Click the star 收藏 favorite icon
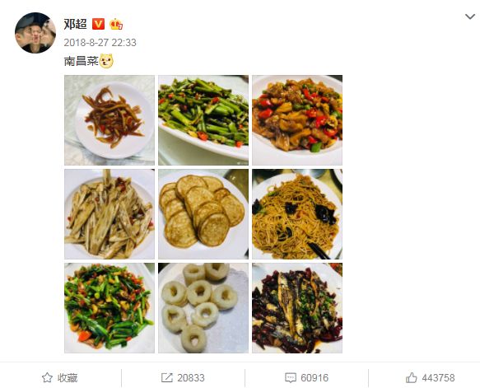 pyautogui.click(x=47, y=377)
